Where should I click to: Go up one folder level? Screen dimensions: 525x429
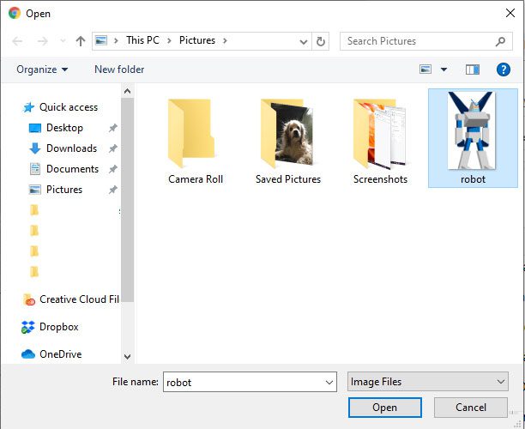tap(81, 41)
